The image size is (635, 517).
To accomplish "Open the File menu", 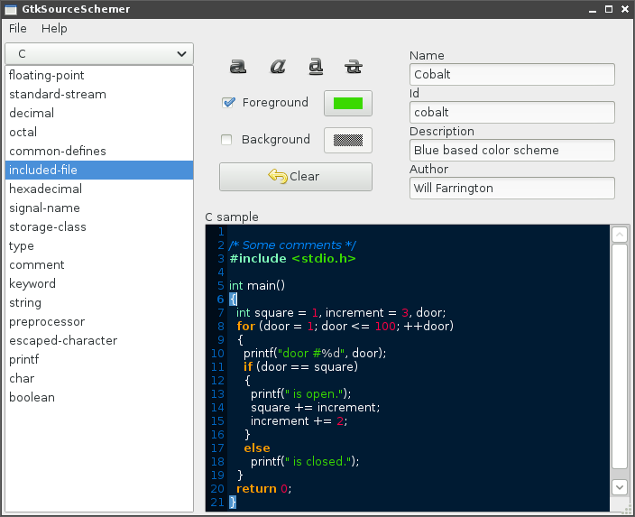I will click(x=18, y=29).
